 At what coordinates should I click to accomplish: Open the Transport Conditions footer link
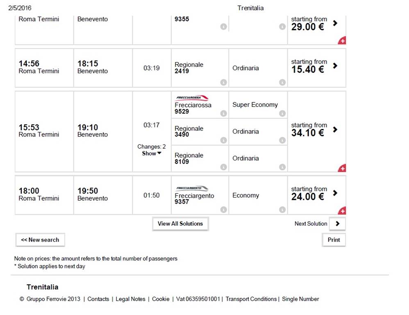pyautogui.click(x=251, y=299)
